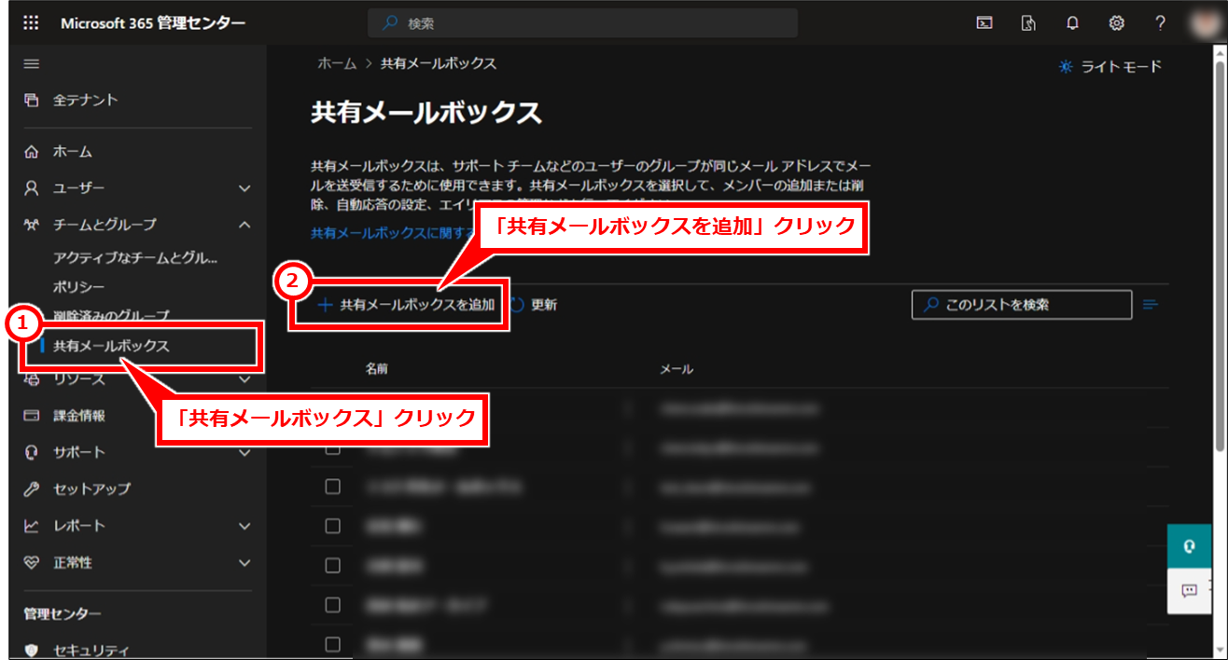Click the document download icon in header

1028,23
